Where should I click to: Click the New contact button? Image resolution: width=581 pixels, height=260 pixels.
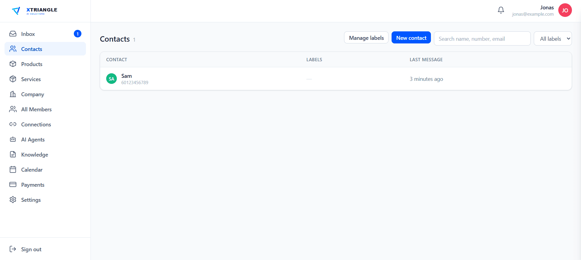[x=411, y=38]
